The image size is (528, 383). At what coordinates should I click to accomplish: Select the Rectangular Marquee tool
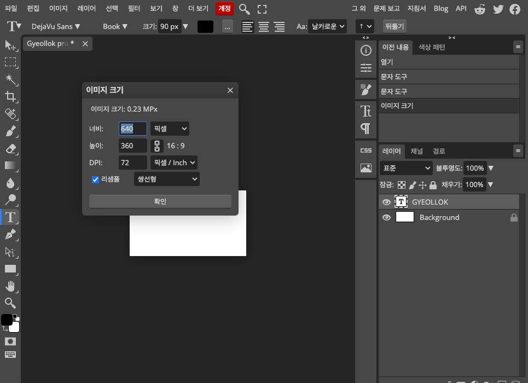[x=10, y=62]
